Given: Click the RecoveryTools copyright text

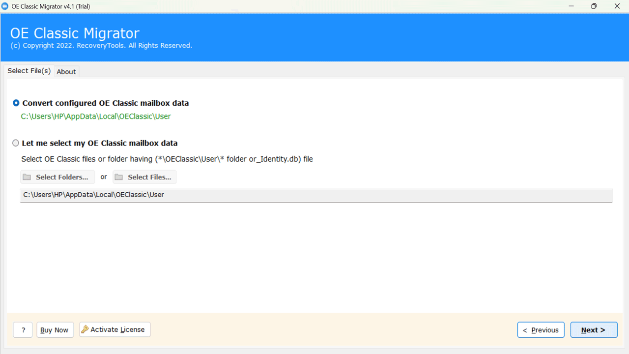Looking at the screenshot, I should [x=101, y=46].
